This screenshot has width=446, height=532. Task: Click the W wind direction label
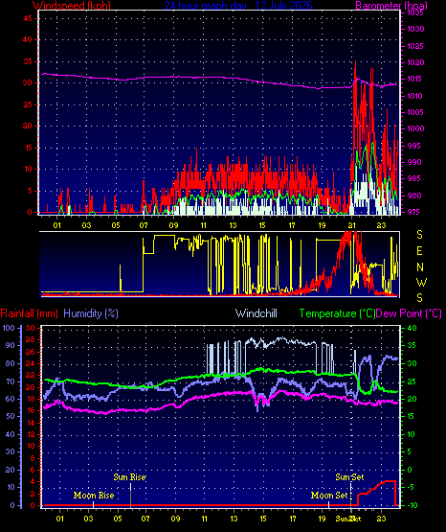tap(422, 282)
